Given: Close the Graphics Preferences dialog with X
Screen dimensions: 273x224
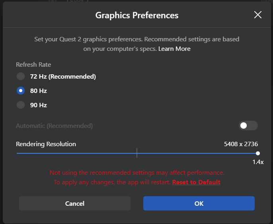Looking at the screenshot, I should [x=258, y=15].
